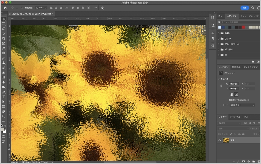
Task: Open the レイヤー auto-select dropdown
Action: pos(41,8)
